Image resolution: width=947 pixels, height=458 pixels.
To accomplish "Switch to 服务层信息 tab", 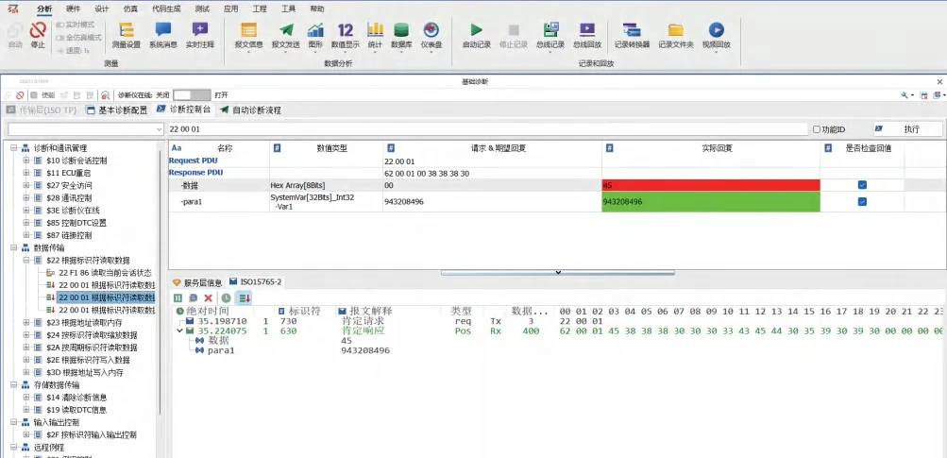I will coord(197,282).
